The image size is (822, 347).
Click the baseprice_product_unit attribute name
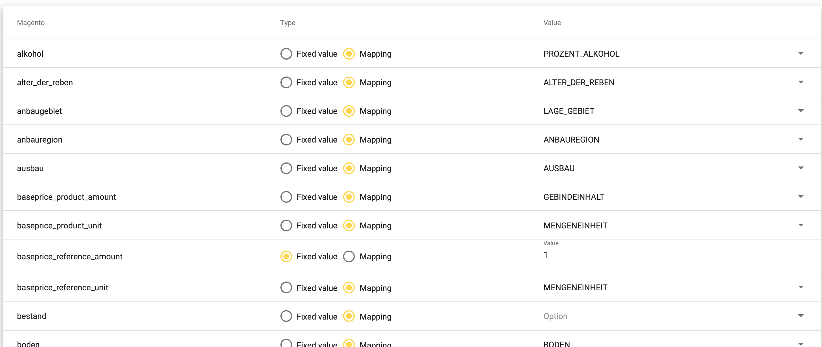pos(59,226)
